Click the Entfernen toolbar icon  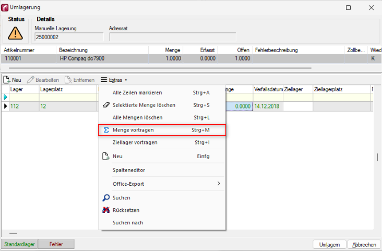(68, 80)
